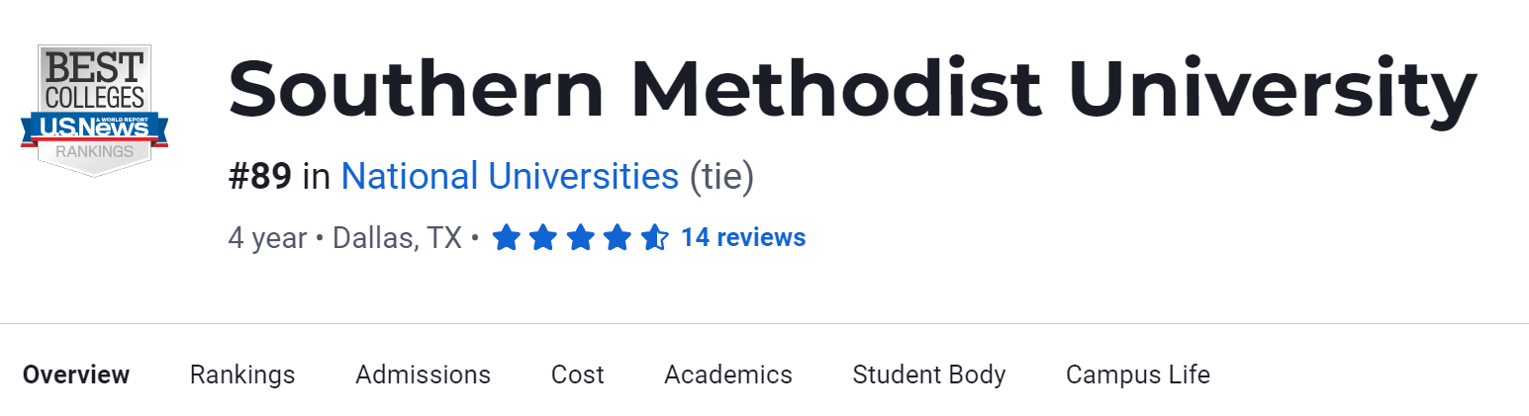View the Academics tab

728,375
